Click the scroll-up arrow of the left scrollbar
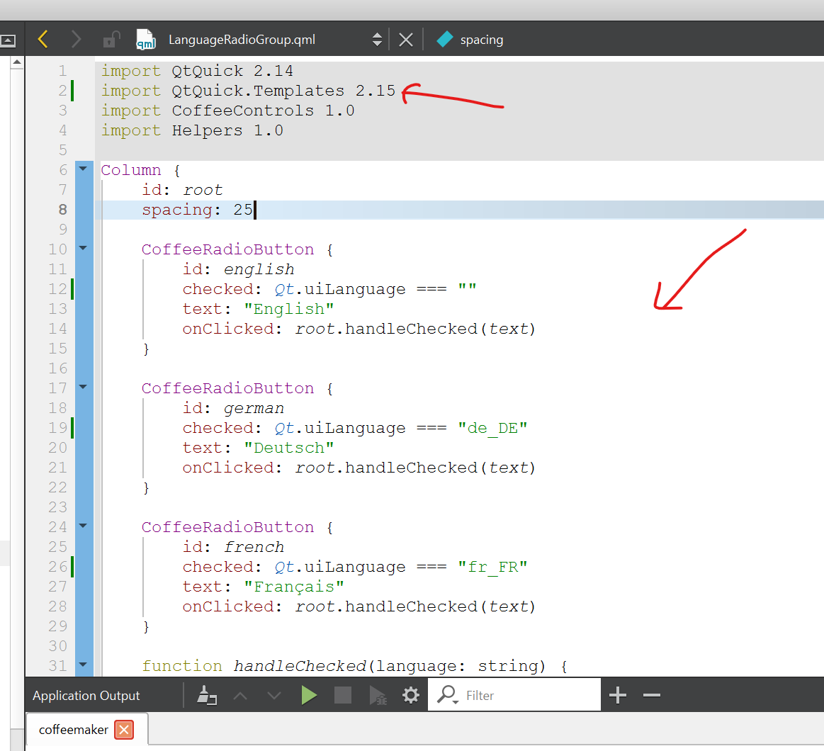Image resolution: width=824 pixels, height=751 pixels. coord(17,62)
